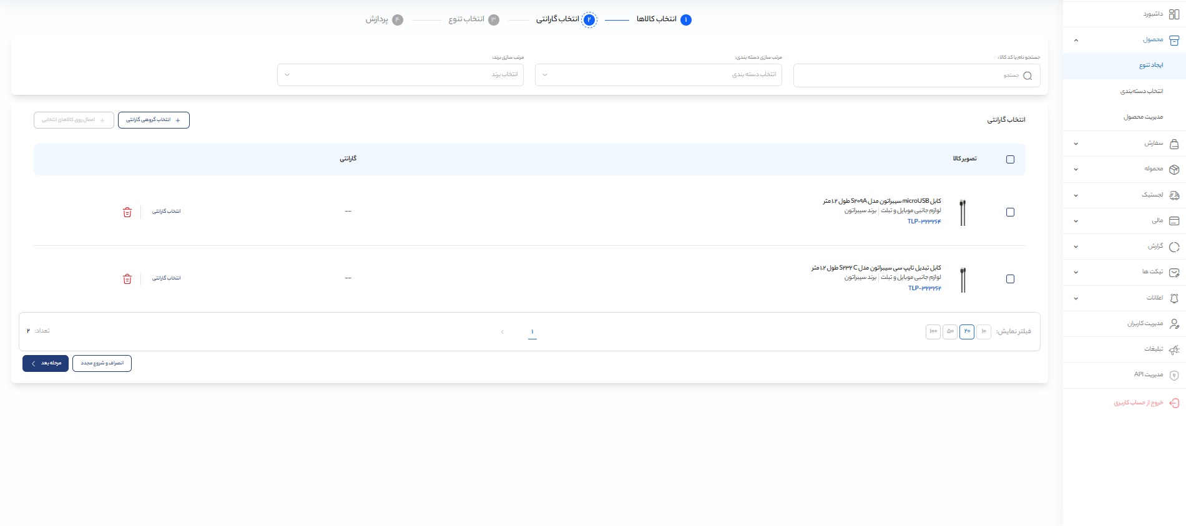Click trash icon for Type-C cable row

(127, 279)
